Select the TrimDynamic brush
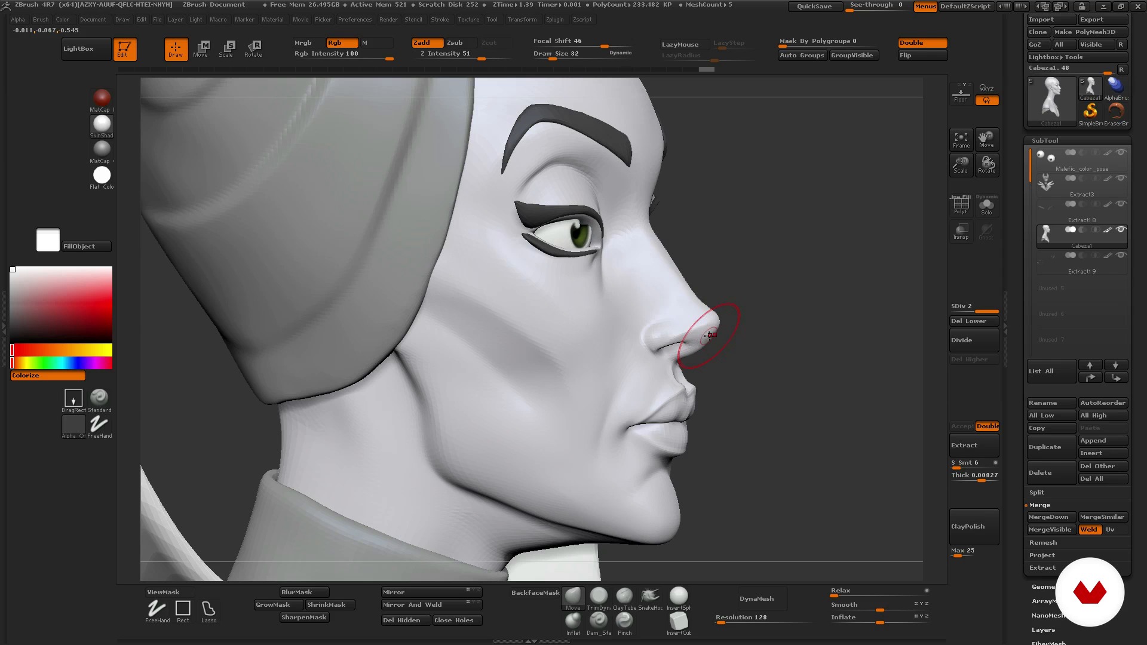Viewport: 1147px width, 645px height. (x=599, y=598)
